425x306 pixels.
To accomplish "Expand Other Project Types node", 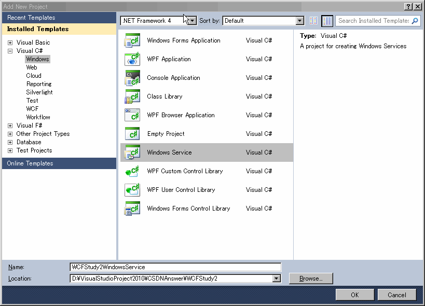I will [10, 134].
